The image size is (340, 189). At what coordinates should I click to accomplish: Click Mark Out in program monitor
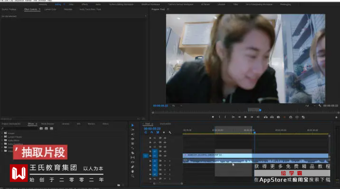point(225,117)
